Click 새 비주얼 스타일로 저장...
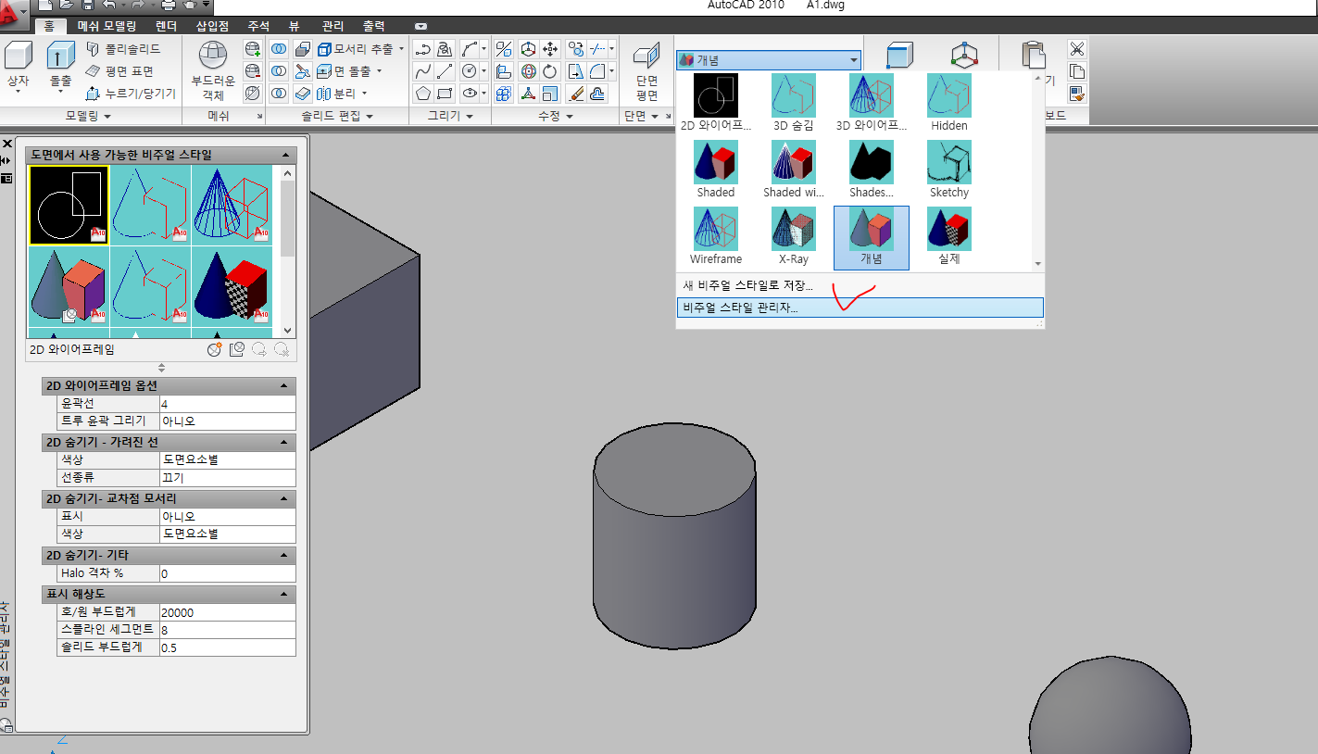The width and height of the screenshot is (1318, 754). click(747, 285)
